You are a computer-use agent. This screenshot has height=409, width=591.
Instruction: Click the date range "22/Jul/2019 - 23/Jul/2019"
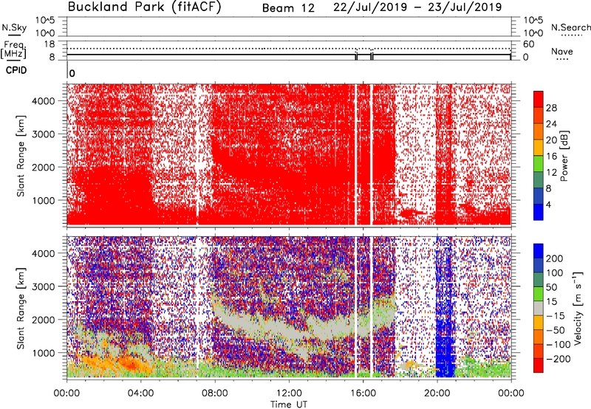(417, 7)
